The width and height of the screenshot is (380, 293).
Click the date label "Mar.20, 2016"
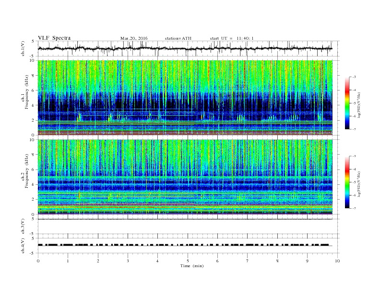(x=134, y=38)
